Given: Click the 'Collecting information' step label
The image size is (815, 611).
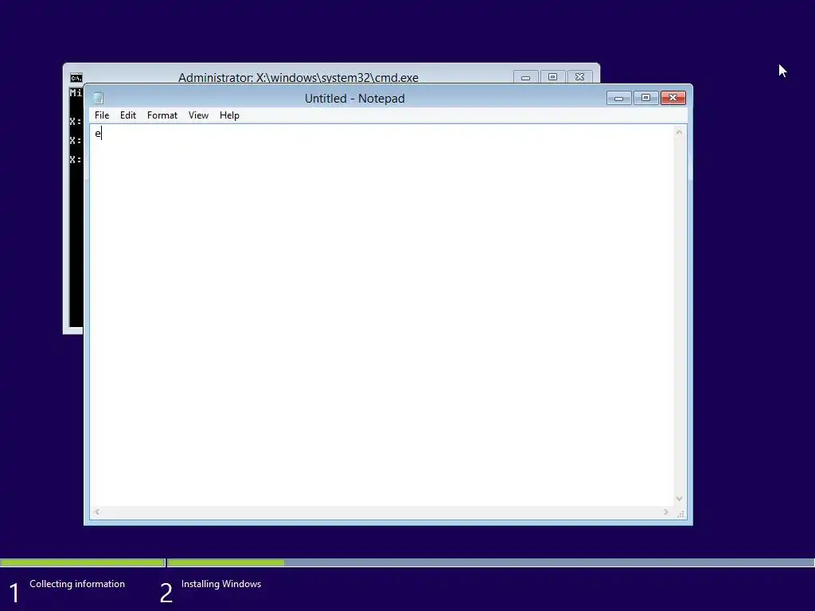Looking at the screenshot, I should 77,584.
